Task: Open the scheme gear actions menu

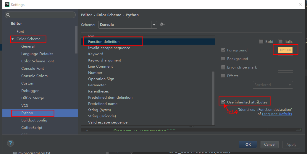Action: click(162, 25)
